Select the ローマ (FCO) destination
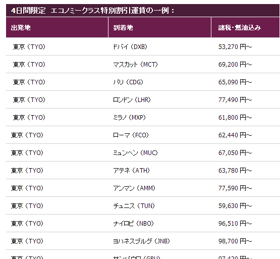Viewport: 280px width, 259px height. pyautogui.click(x=131, y=135)
